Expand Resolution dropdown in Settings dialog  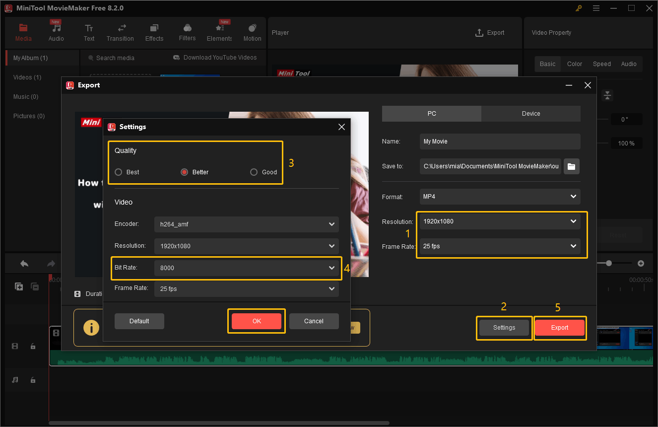246,246
